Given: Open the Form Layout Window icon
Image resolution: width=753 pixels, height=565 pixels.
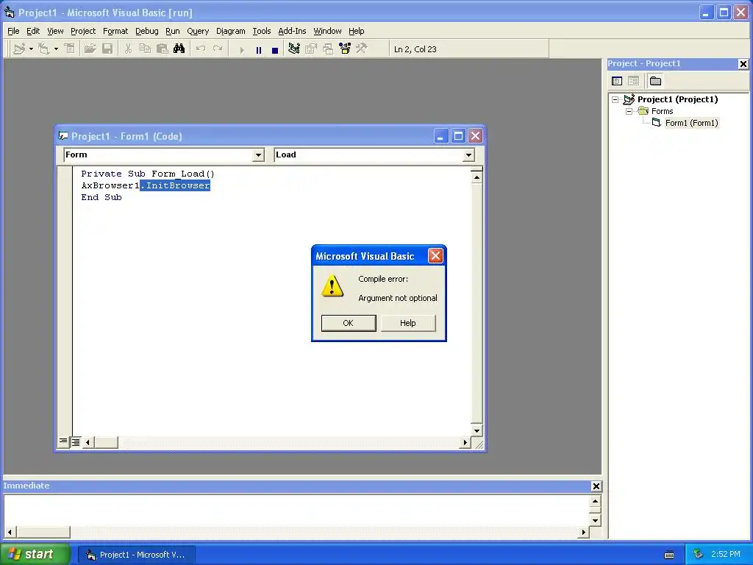Looking at the screenshot, I should tap(328, 49).
